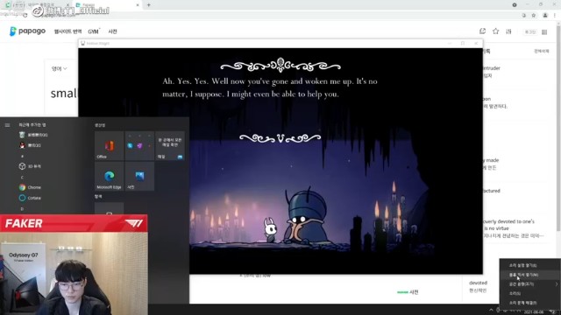Expand the source language dropdown (영어)

59,68
